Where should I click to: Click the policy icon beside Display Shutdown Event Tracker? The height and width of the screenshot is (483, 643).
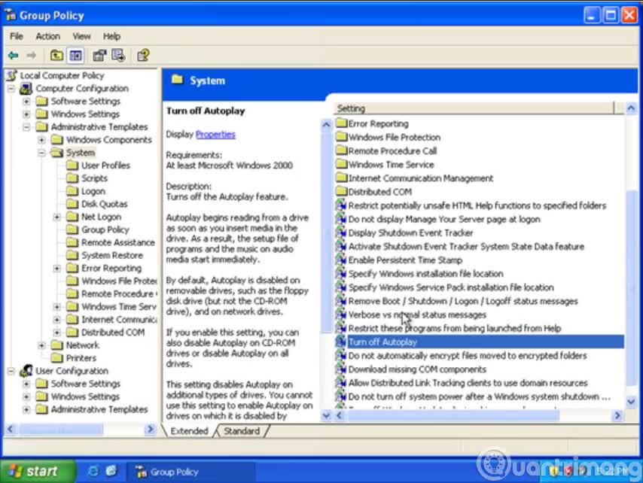coord(341,232)
